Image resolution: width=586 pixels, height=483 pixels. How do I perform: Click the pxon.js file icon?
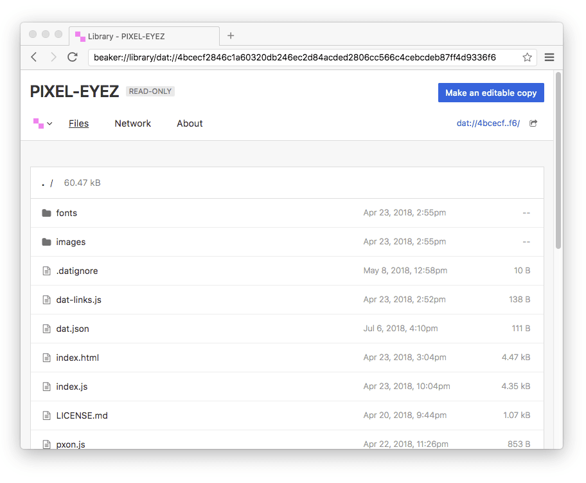[46, 444]
